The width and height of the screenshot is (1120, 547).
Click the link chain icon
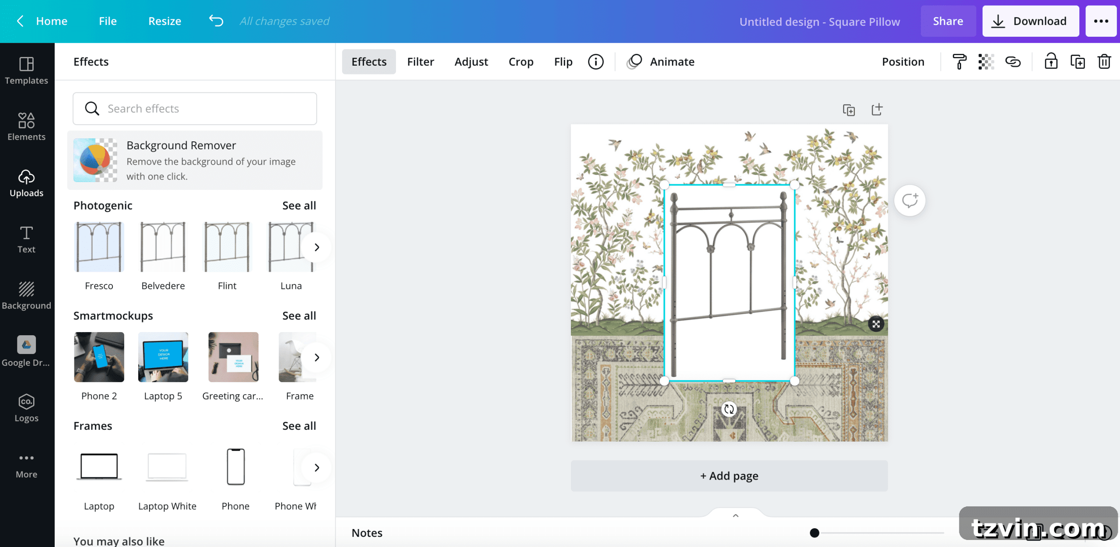[1013, 62]
